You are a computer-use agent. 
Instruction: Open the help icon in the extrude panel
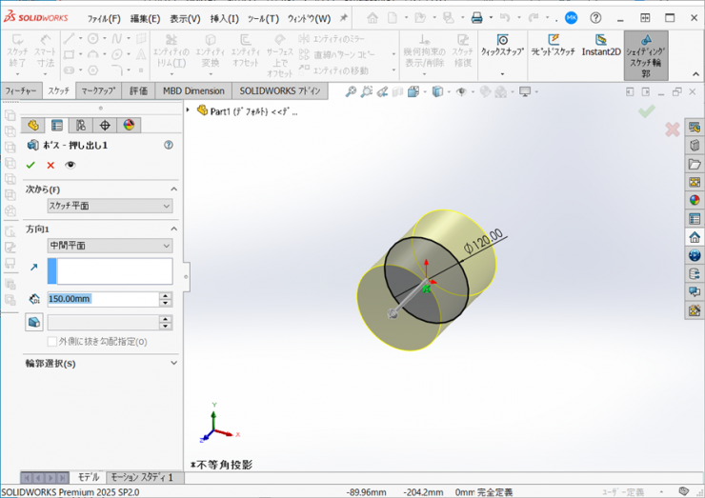coord(169,145)
